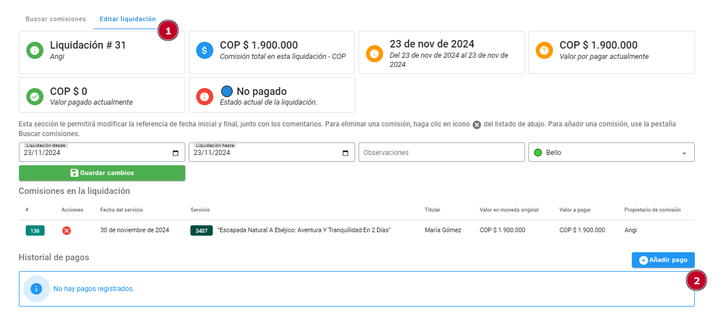Click the Guardar cambios button
This screenshot has height=330, width=728.
[102, 173]
